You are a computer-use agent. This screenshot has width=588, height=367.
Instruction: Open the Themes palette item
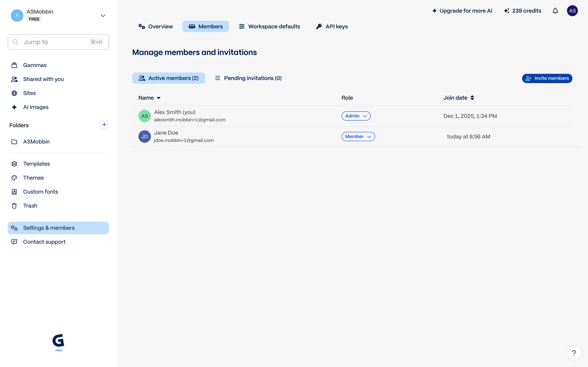pos(33,178)
